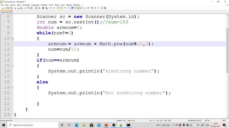Open the Edit menu

7,5
